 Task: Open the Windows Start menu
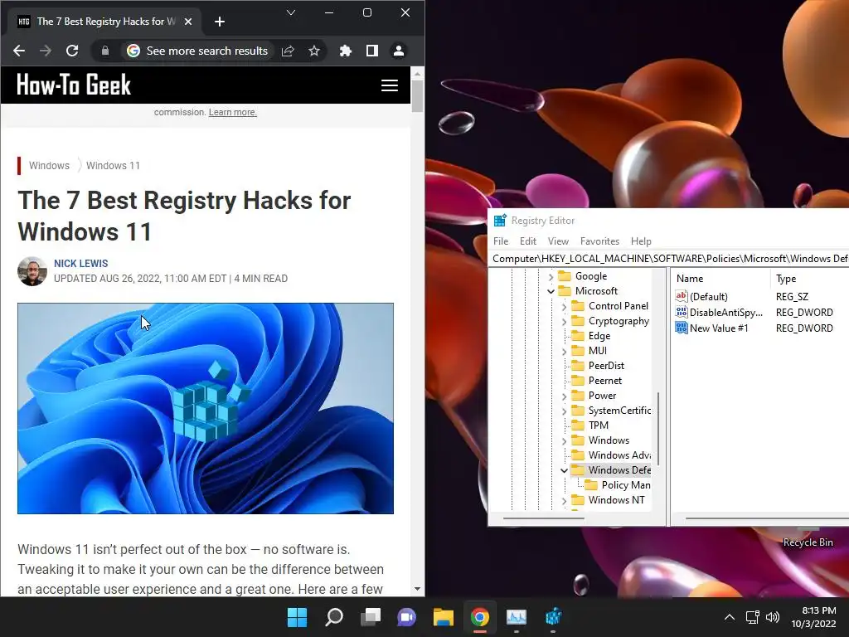coord(297,617)
